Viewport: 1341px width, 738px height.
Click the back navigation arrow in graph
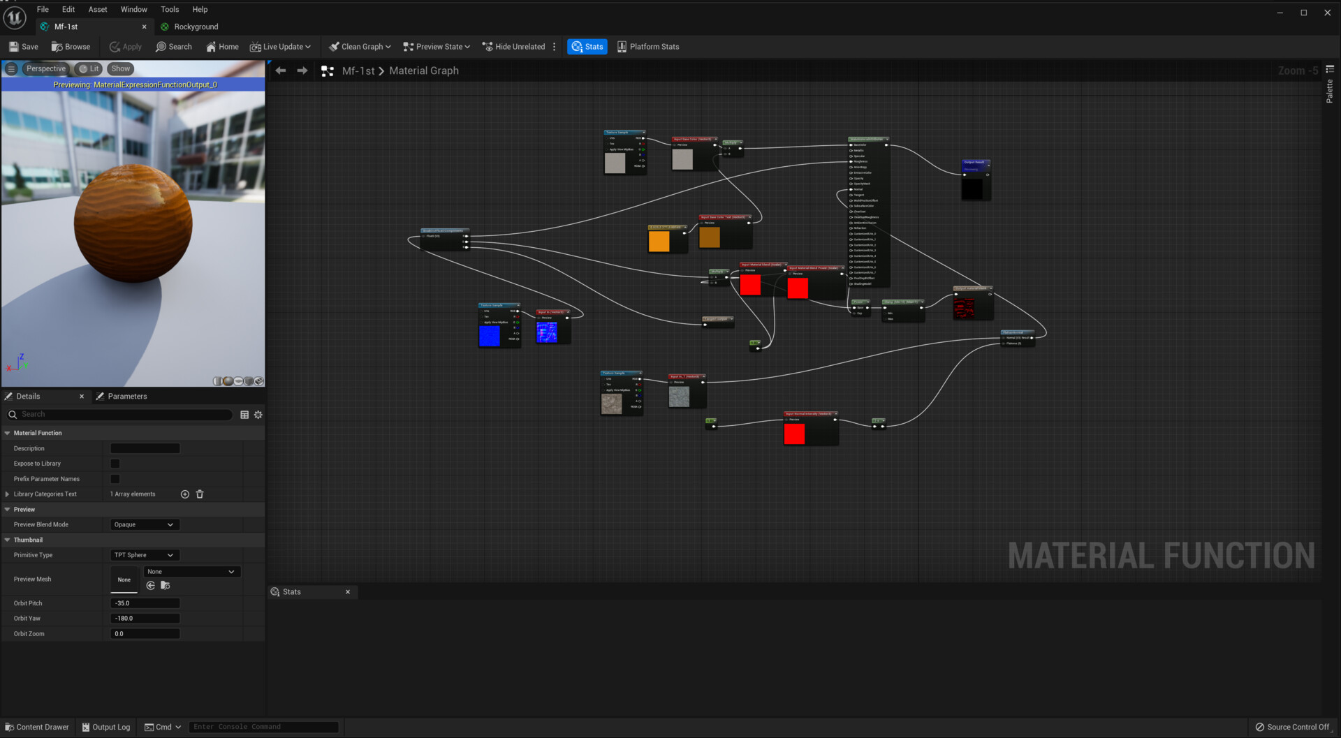point(281,71)
